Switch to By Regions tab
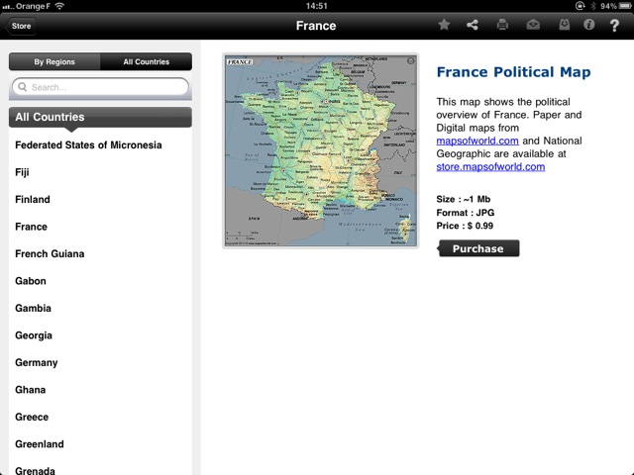634x475 pixels. [54, 61]
